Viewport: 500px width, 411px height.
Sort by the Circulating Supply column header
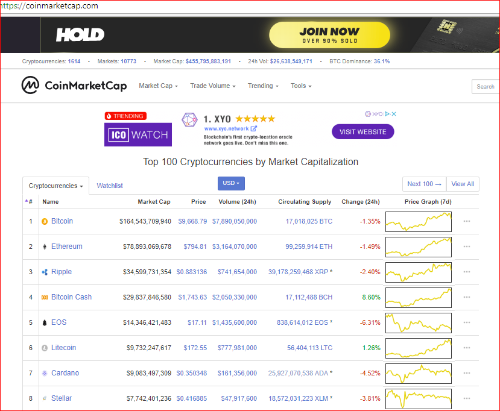(305, 202)
